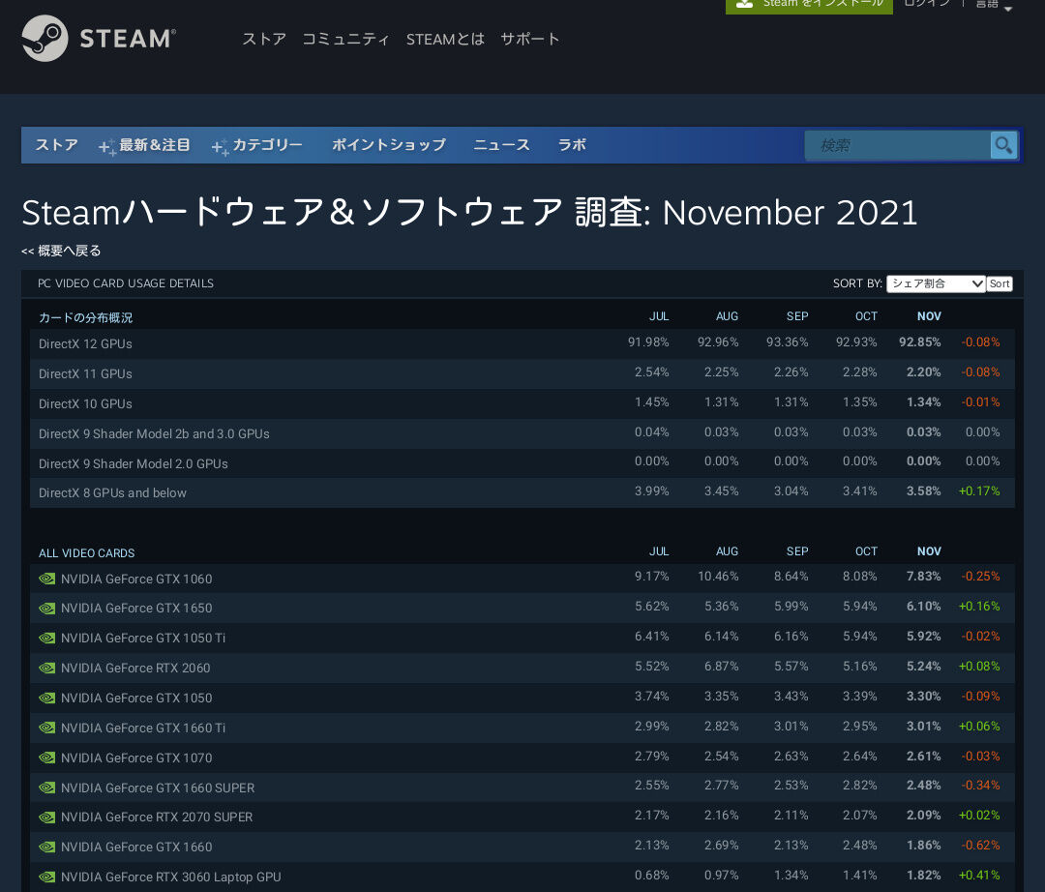Screen dimensions: 1045x892
Task: Click NVIDIA icon beside GTX 1660 Ti
Action: click(46, 728)
